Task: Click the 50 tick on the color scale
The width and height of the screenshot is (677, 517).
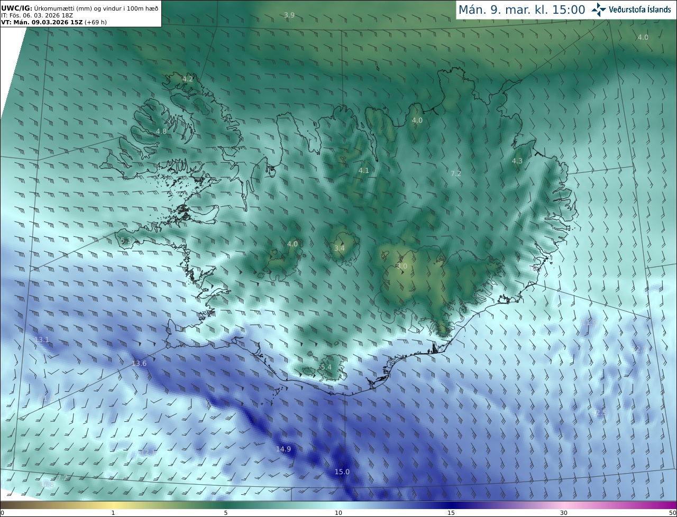Action: (673, 513)
